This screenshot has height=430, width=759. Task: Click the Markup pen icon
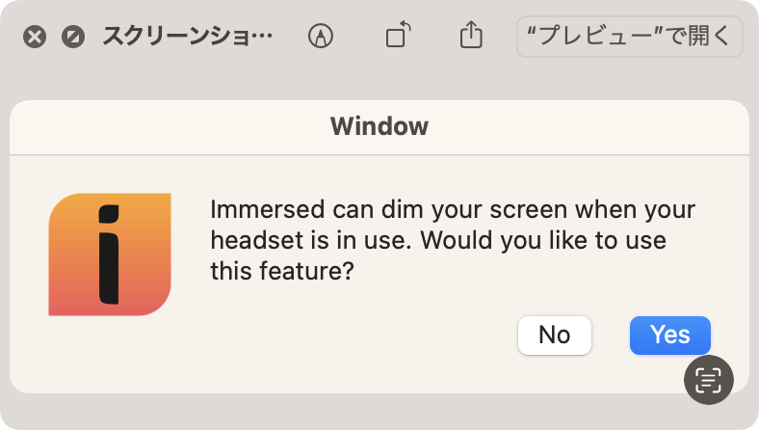pyautogui.click(x=321, y=37)
